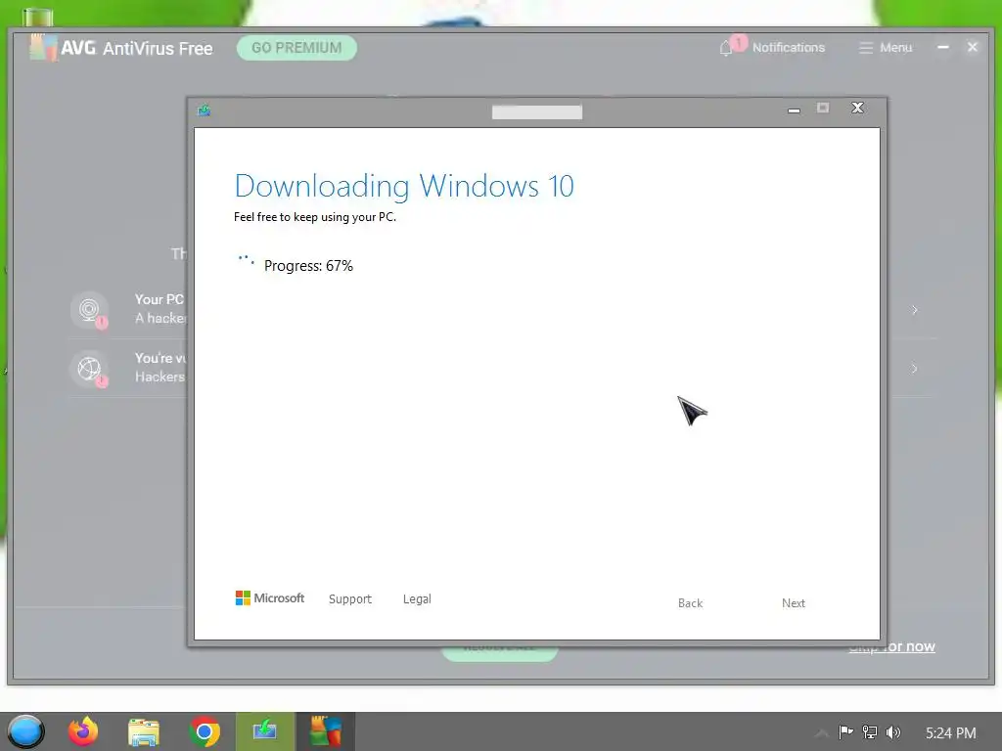Click the Notifications label in AVG
Viewport: 1002px width, 751px height.
pos(789,48)
